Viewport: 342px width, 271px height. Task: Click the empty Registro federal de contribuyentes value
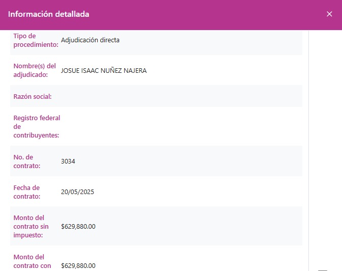coord(178,126)
